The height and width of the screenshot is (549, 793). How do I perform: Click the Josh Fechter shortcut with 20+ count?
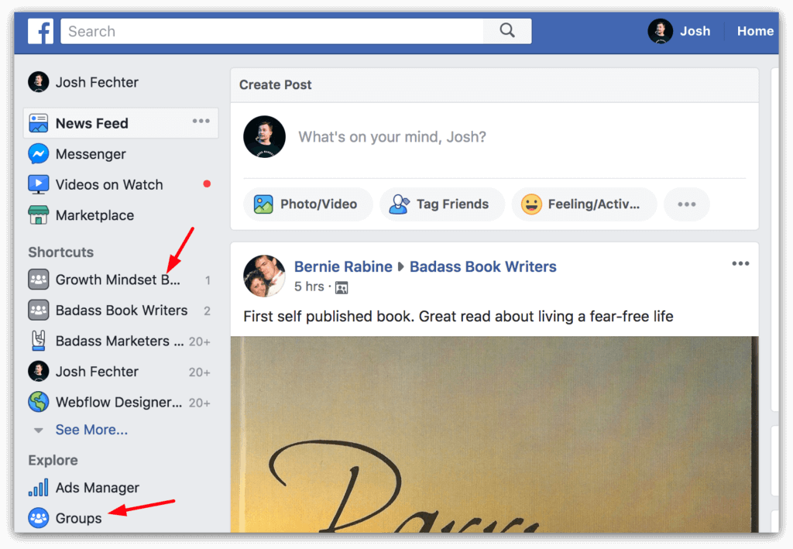pos(97,372)
